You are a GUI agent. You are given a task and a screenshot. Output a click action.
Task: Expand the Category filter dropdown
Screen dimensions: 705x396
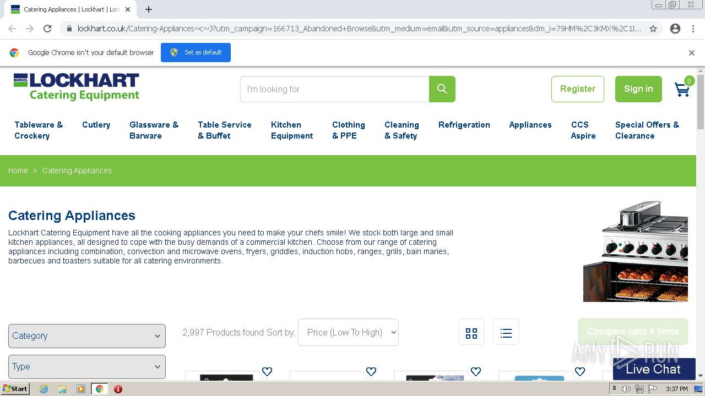pyautogui.click(x=87, y=336)
